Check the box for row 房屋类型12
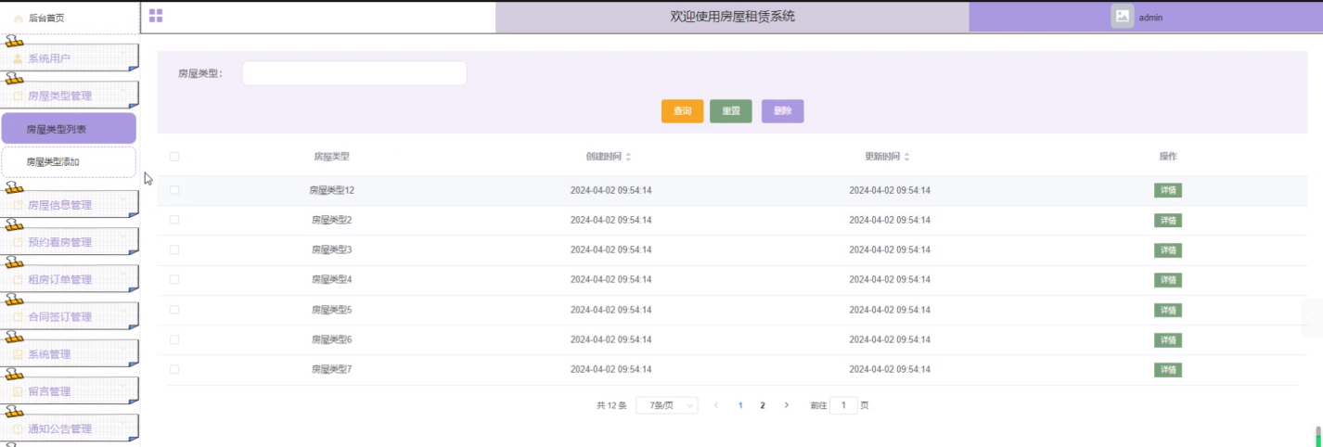This screenshot has height=447, width=1323. [x=174, y=190]
